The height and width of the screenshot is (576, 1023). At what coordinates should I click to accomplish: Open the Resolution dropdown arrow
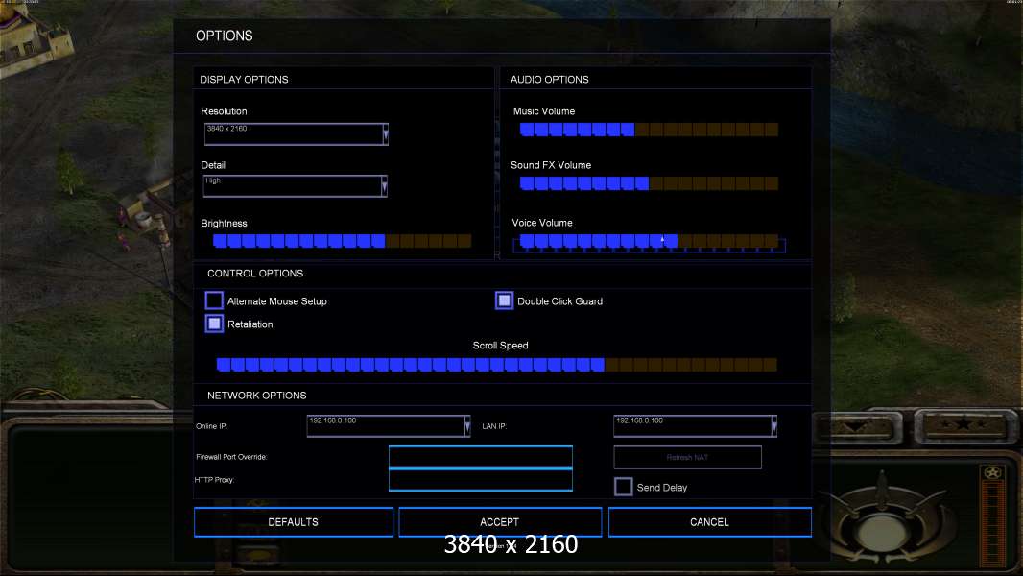tap(386, 134)
